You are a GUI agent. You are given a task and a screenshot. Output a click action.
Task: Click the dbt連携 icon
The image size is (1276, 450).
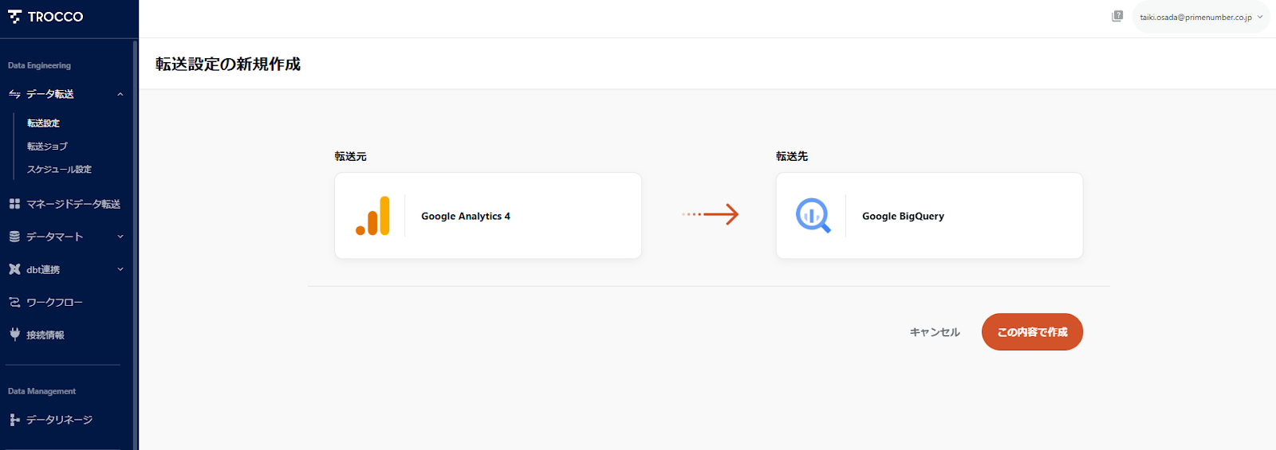pyautogui.click(x=14, y=269)
